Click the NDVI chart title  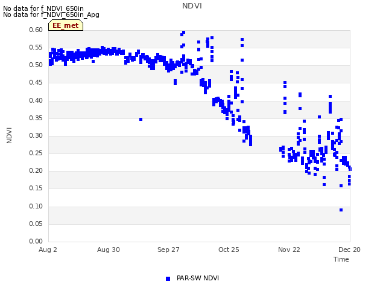[192, 6]
